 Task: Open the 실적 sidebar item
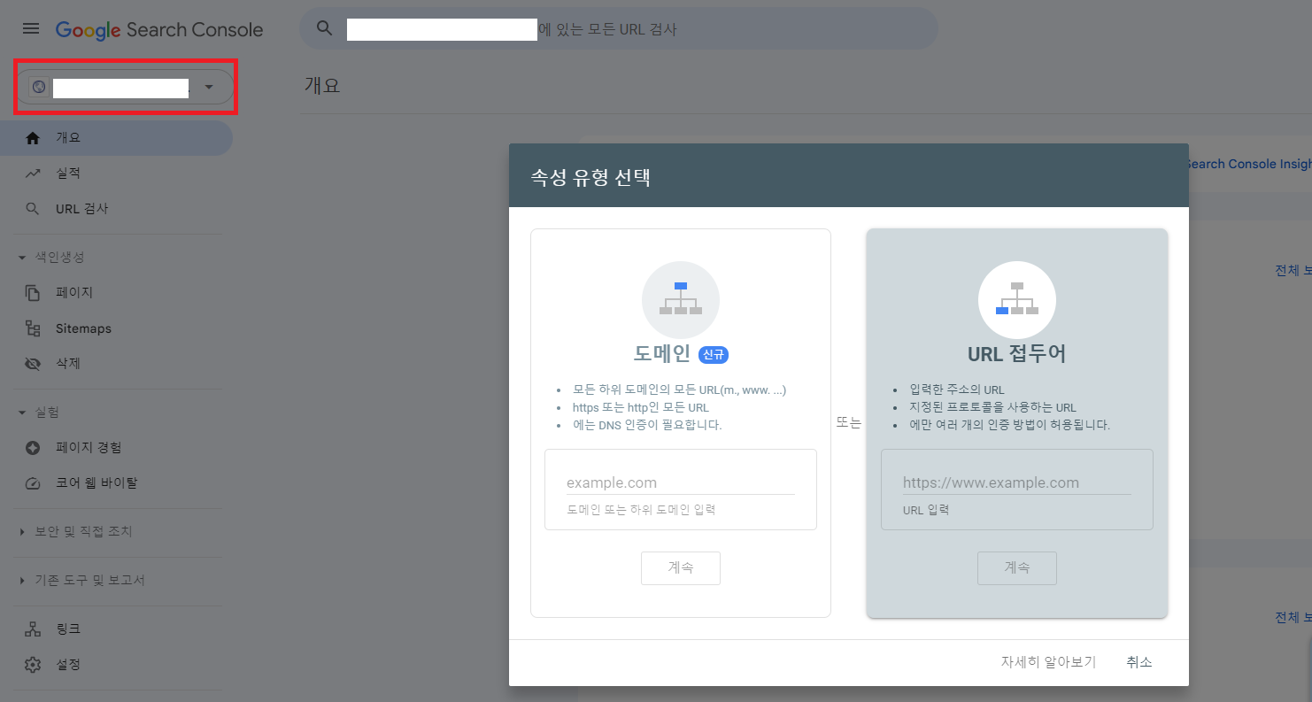click(116, 174)
